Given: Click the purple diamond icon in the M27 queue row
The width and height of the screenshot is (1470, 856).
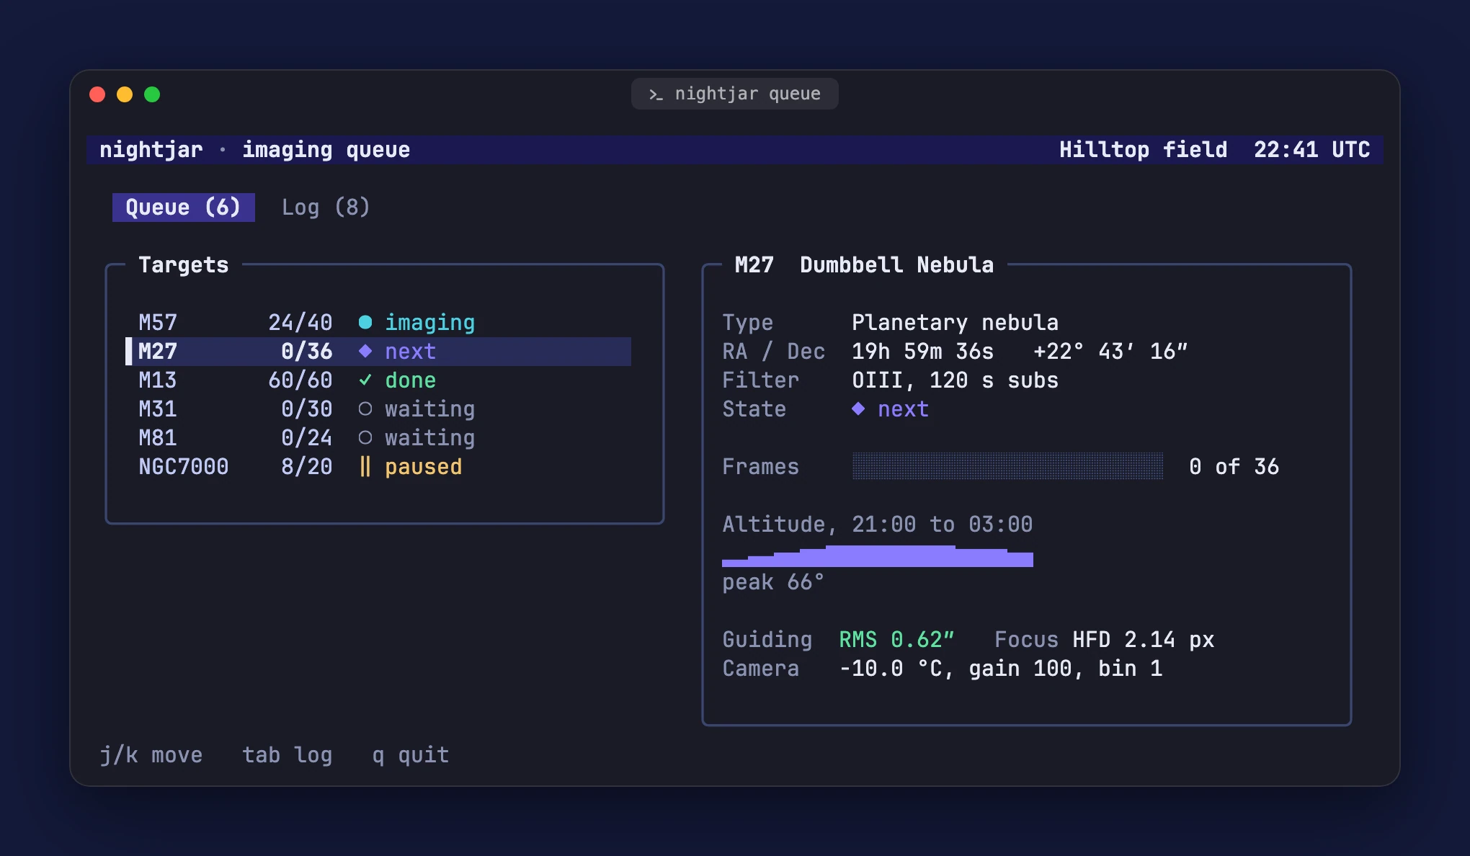Looking at the screenshot, I should pyautogui.click(x=365, y=351).
